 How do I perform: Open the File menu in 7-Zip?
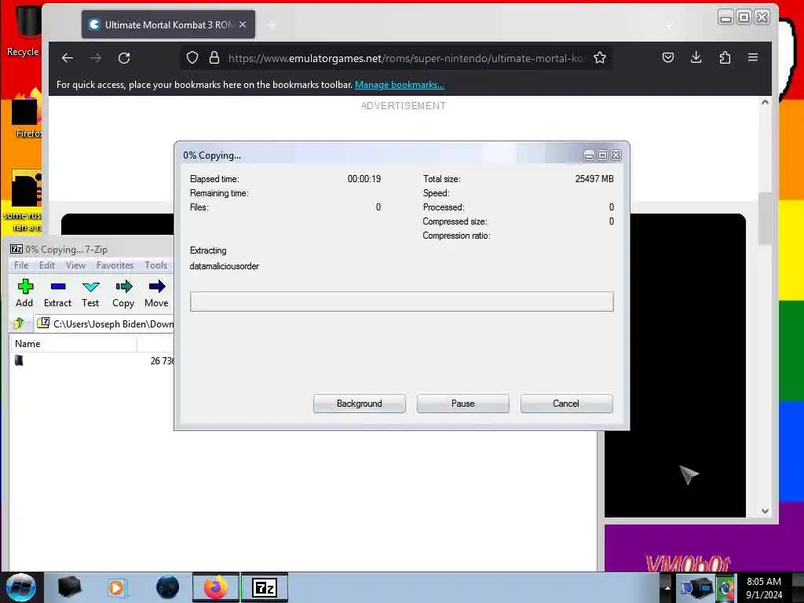click(x=21, y=265)
